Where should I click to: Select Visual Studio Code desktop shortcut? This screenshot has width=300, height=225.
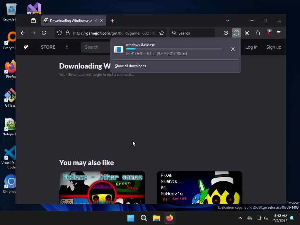(x=8, y=157)
